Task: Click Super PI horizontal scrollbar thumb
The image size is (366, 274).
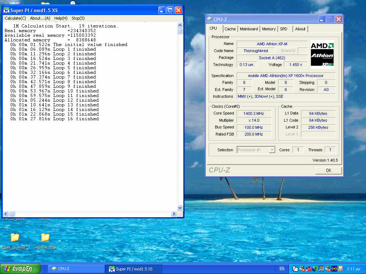Action: click(x=12, y=214)
